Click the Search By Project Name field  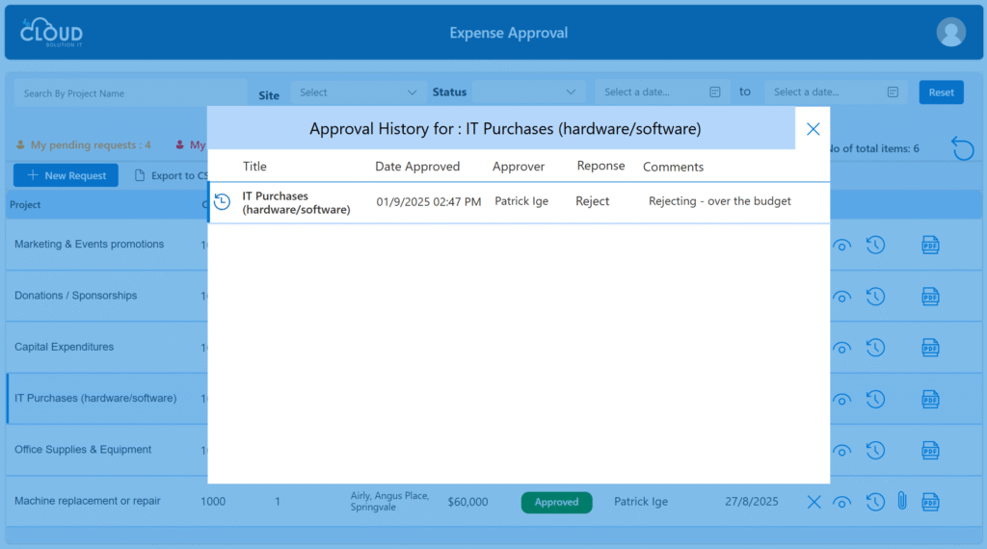tap(130, 93)
